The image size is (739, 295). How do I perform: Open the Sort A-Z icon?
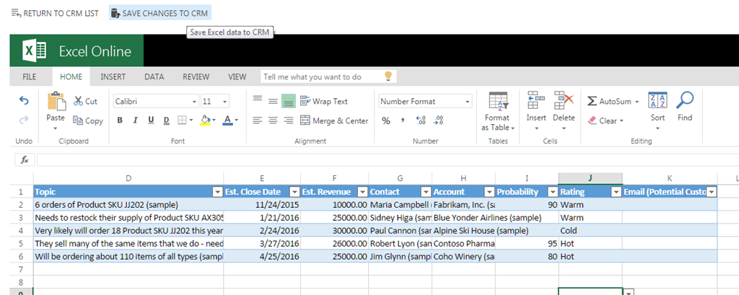point(658,100)
